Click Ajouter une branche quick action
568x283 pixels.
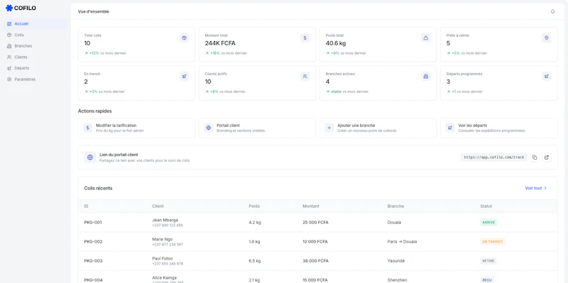coord(378,128)
